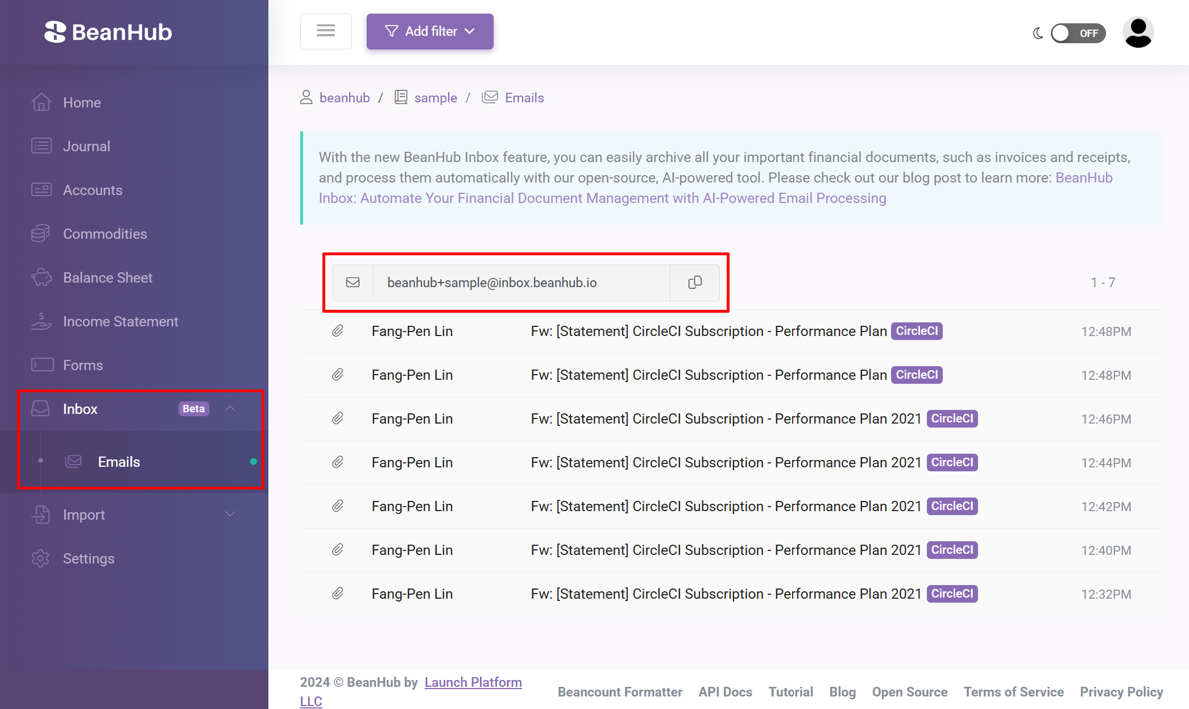Open Blog footer link
The image size is (1189, 709).
843,692
